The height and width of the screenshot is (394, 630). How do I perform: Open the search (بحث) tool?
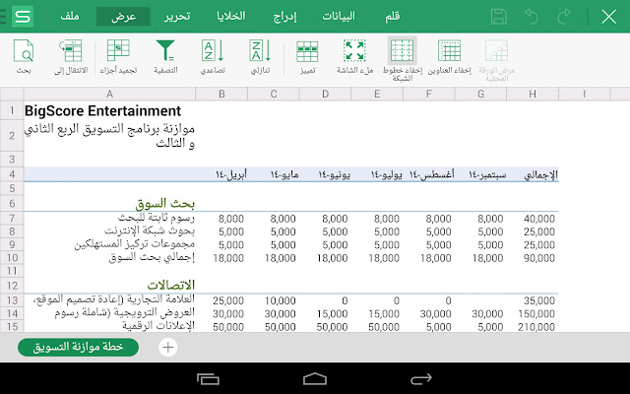[x=24, y=56]
